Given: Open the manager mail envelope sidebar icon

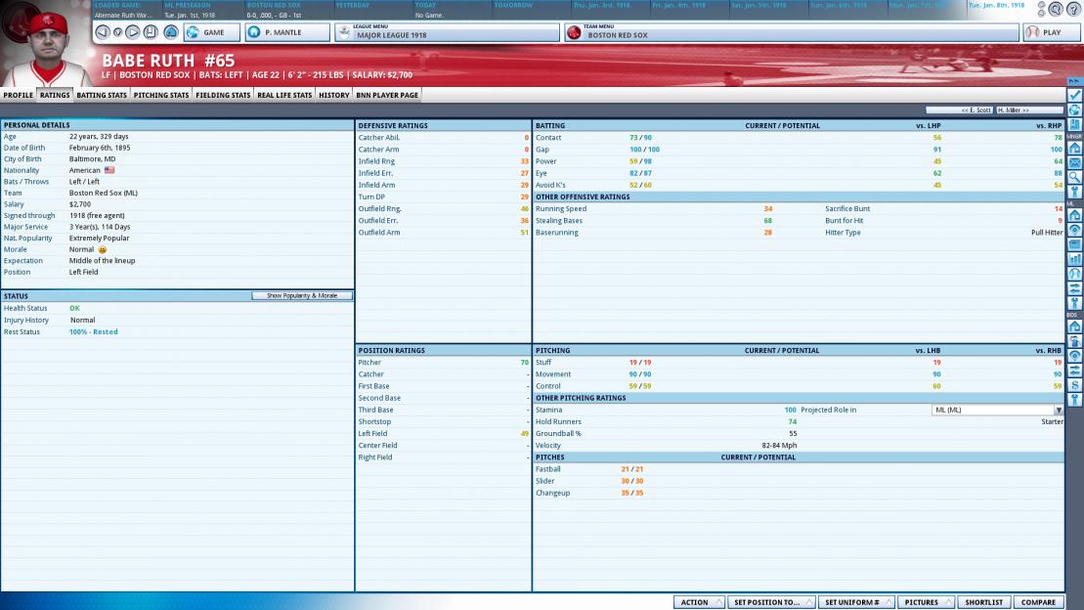Looking at the screenshot, I should 1074,162.
